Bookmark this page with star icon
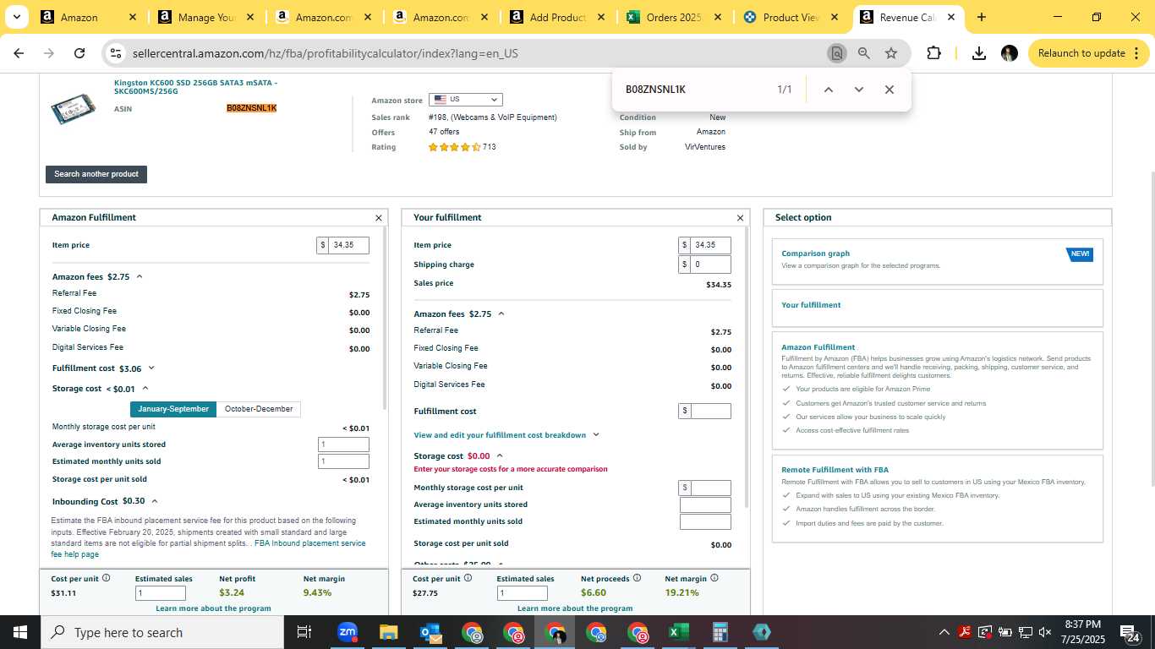Screen dimensions: 1155x649 [891, 53]
